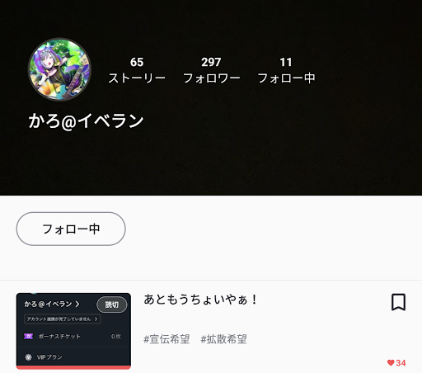The height and width of the screenshot is (373, 422).
Task: Click the 34 likes count
Action: click(401, 363)
